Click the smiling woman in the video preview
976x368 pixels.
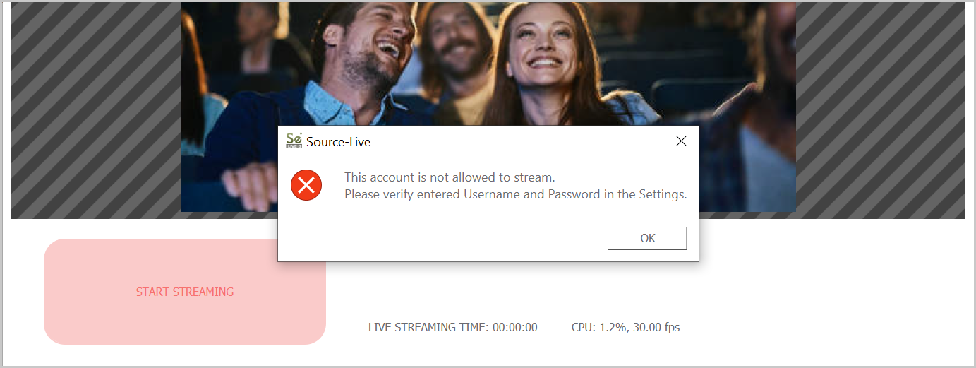(x=543, y=49)
